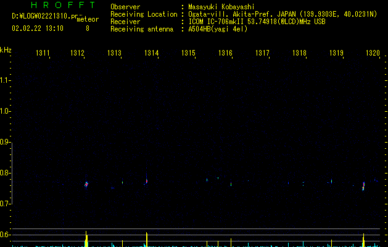Click time axis label 1313
This screenshot has width=388, height=247.
click(114, 53)
